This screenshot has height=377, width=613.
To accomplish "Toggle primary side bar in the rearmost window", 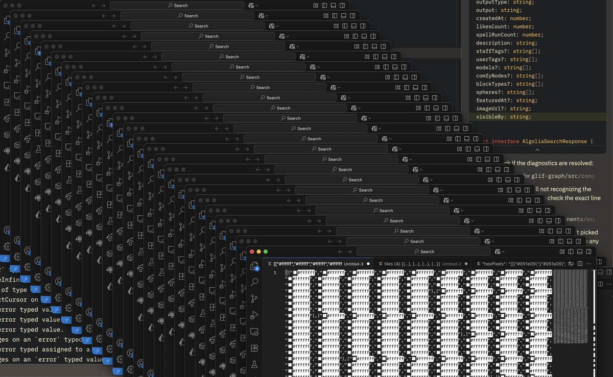I will point(324,5).
